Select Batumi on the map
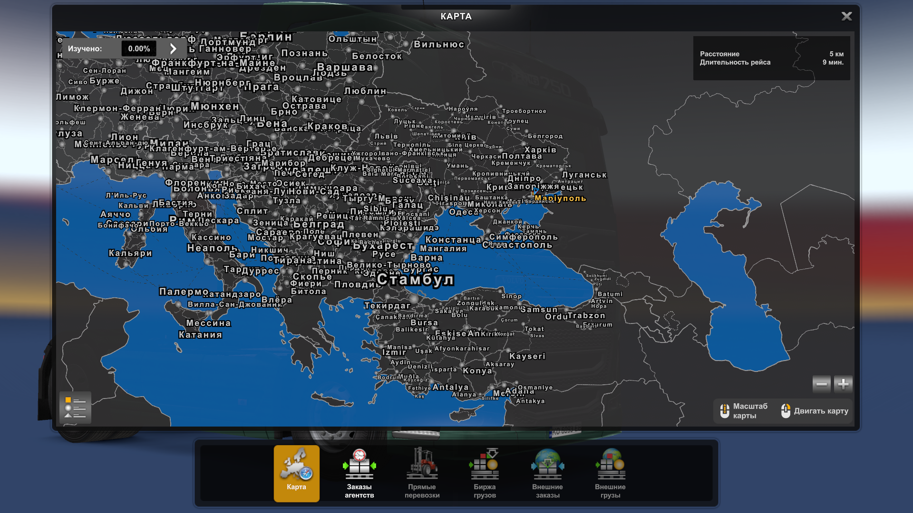 tap(610, 294)
